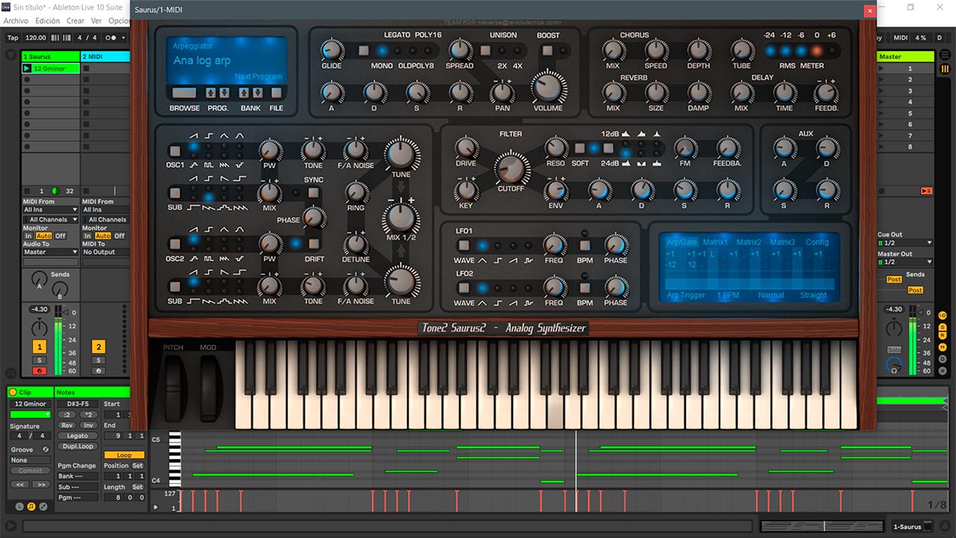This screenshot has height=538, width=956.
Task: Select the Matrix2 tab on synth display
Action: click(x=749, y=242)
